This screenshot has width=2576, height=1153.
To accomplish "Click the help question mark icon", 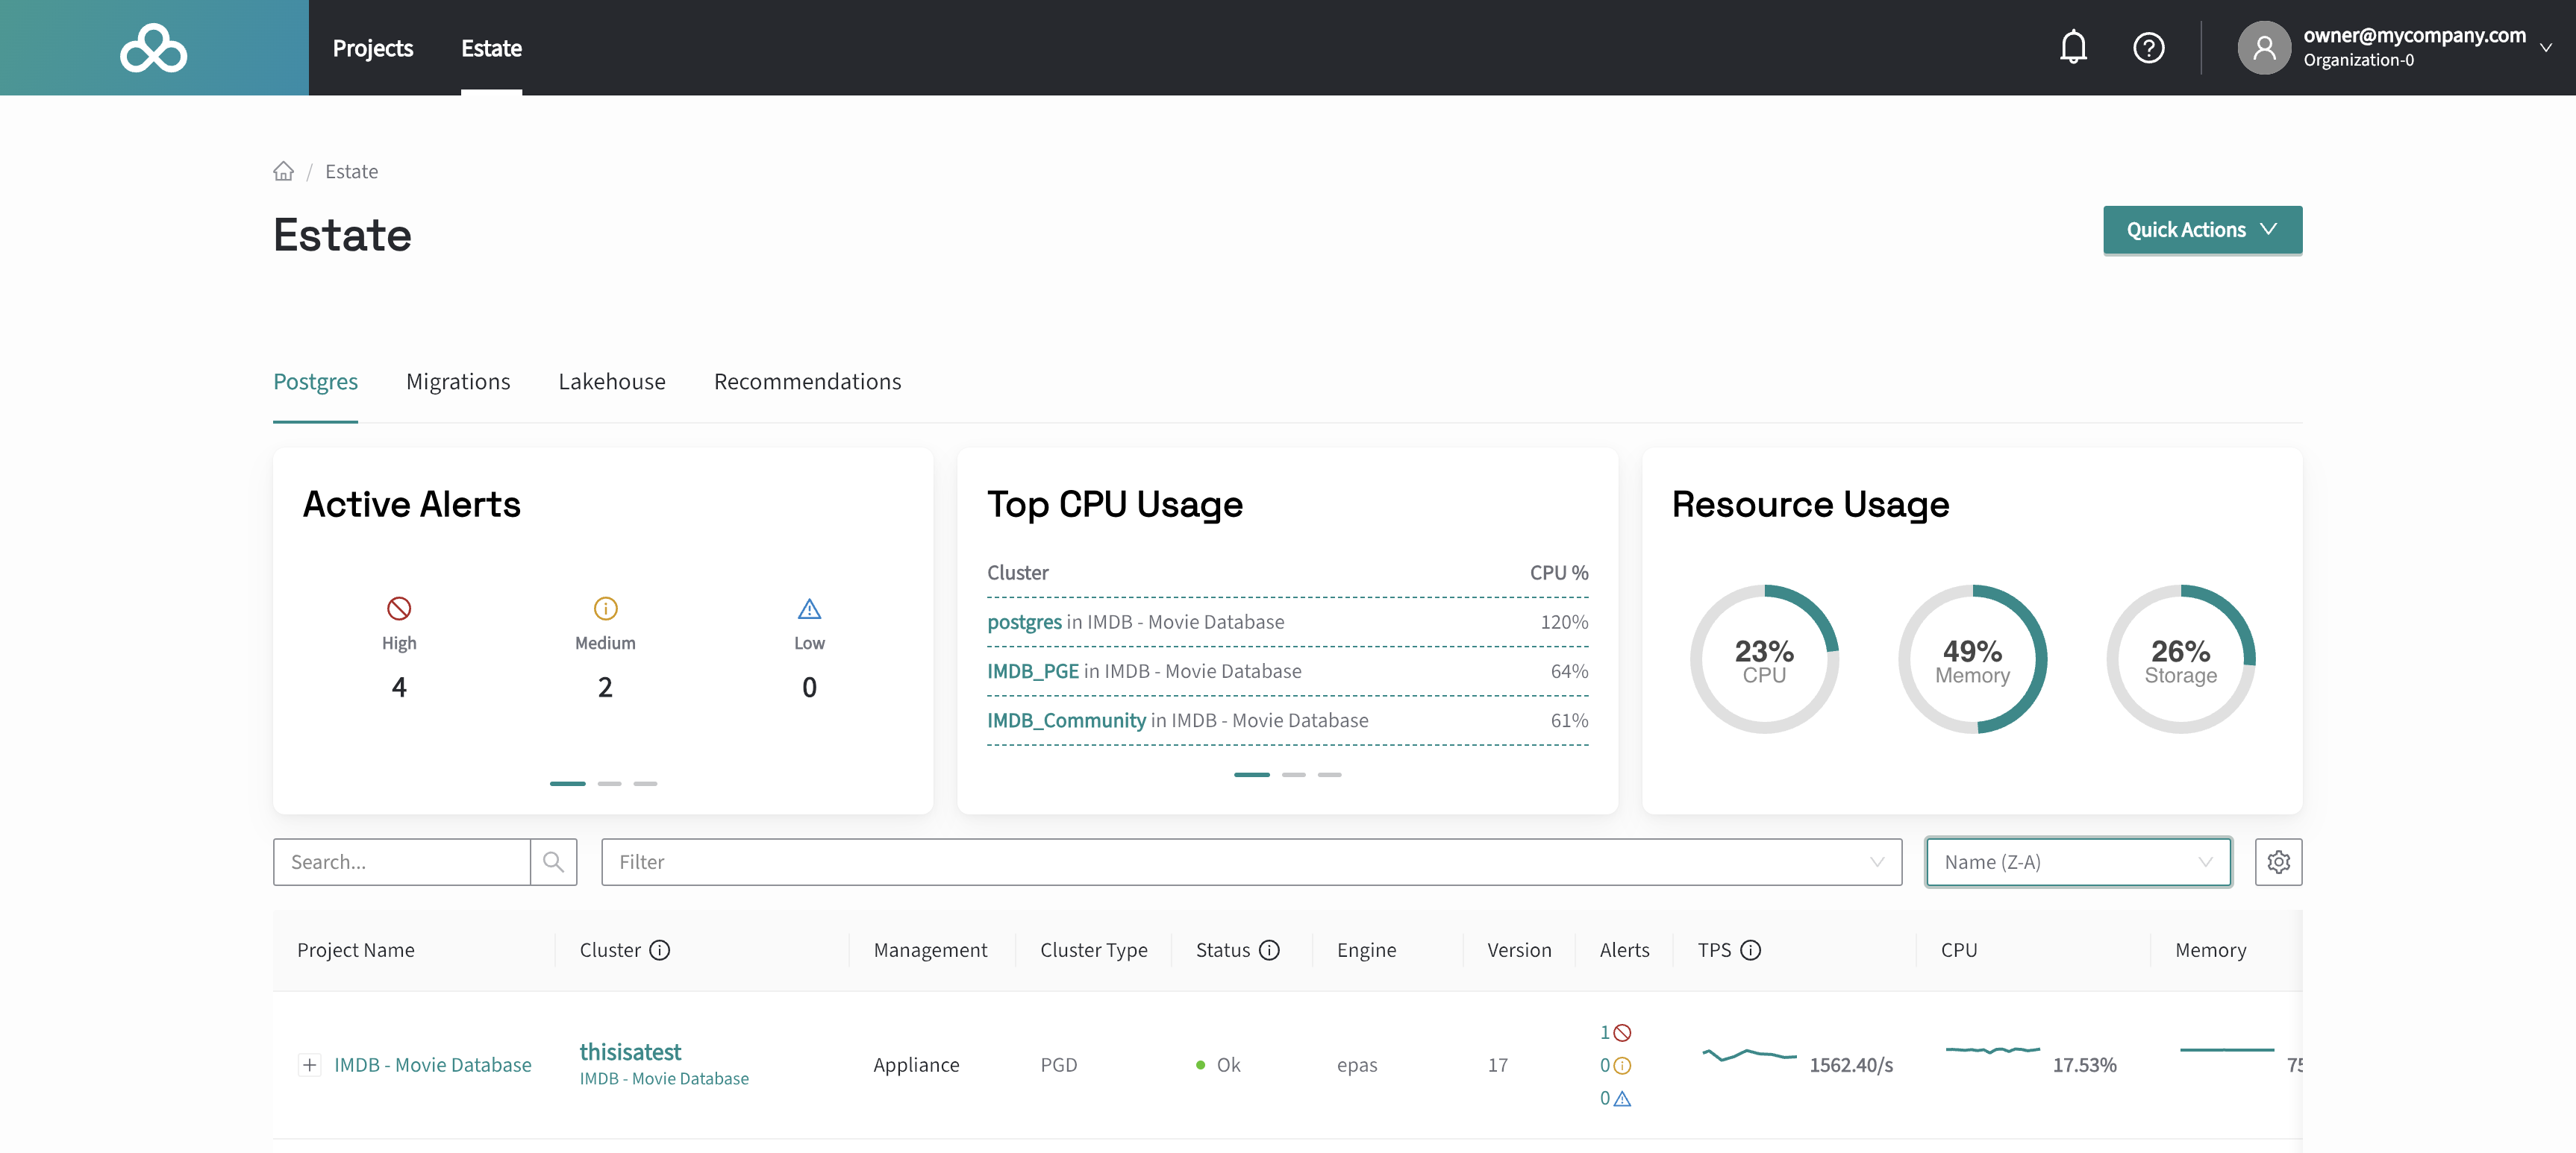I will click(x=2148, y=47).
